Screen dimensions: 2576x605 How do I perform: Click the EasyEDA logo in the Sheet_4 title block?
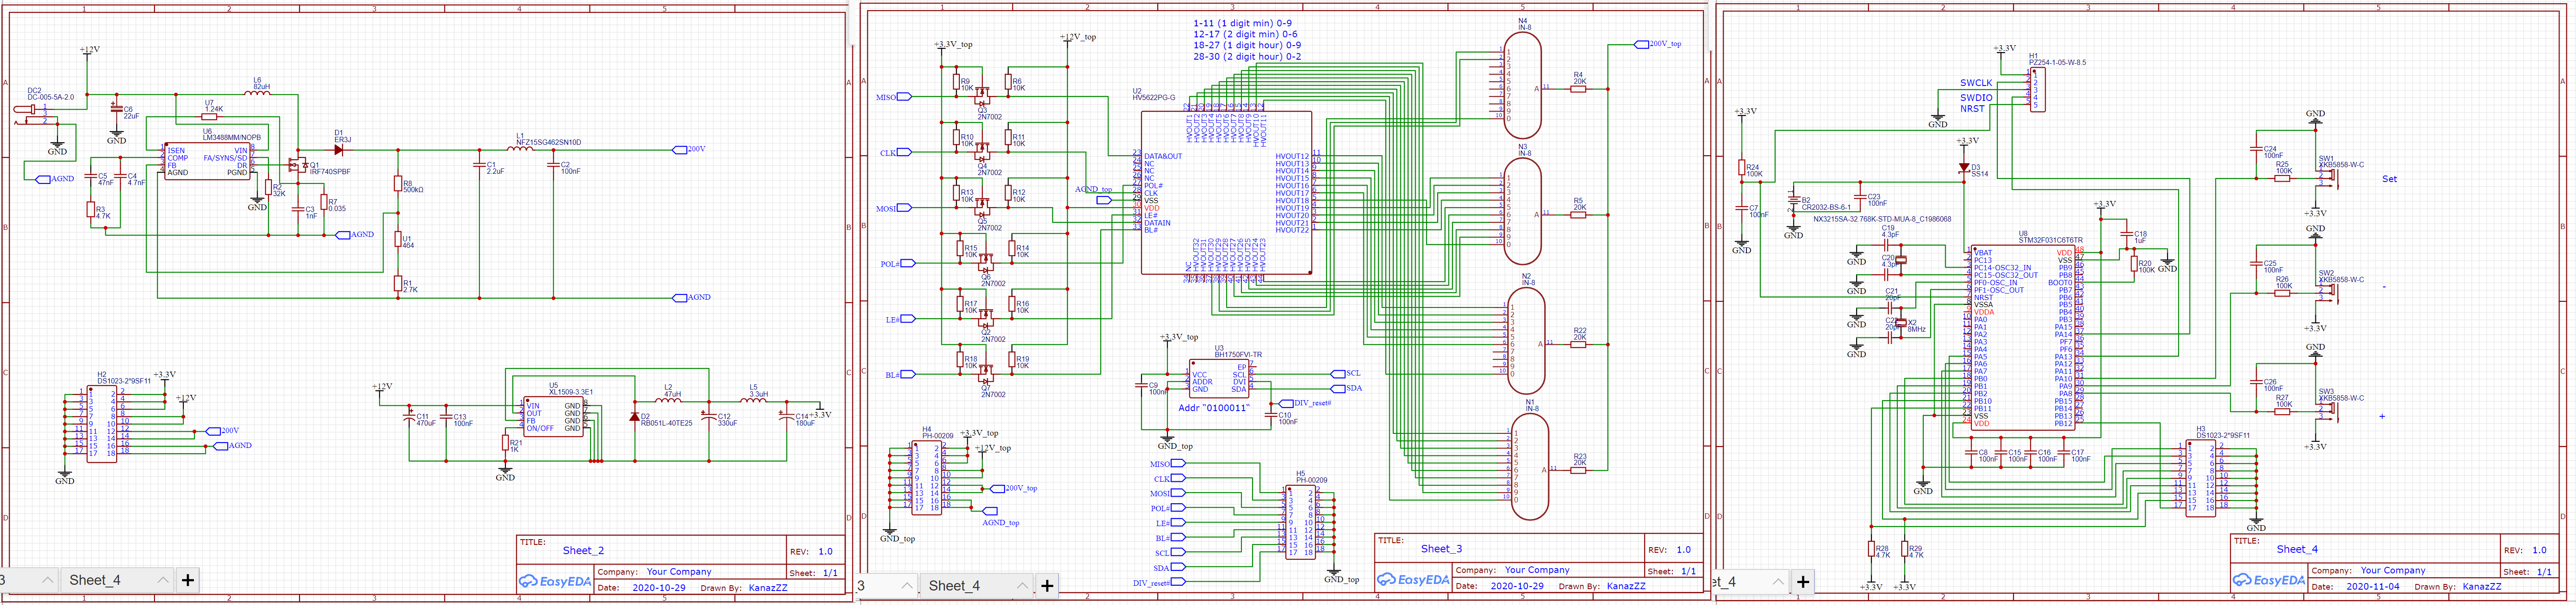tap(2269, 580)
